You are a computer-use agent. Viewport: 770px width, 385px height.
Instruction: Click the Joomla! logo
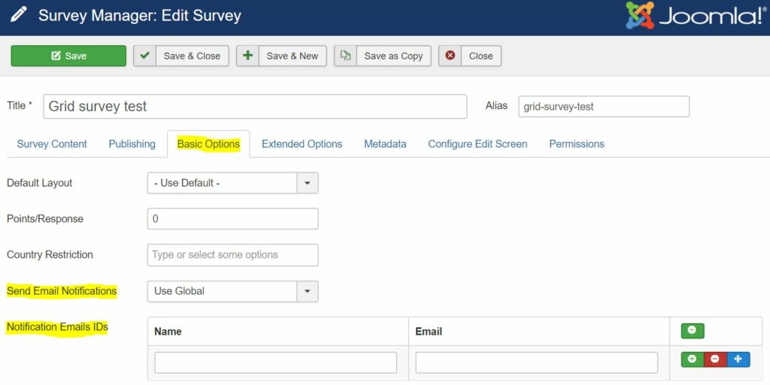pyautogui.click(x=695, y=16)
